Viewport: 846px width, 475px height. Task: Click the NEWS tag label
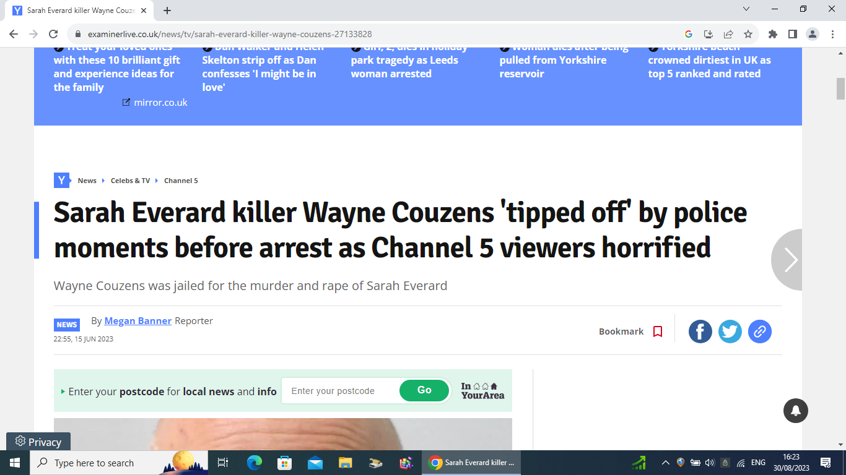click(x=67, y=325)
